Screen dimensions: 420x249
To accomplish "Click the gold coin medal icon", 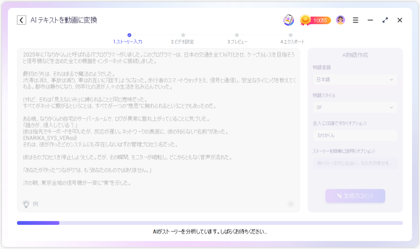I will tap(305, 20).
